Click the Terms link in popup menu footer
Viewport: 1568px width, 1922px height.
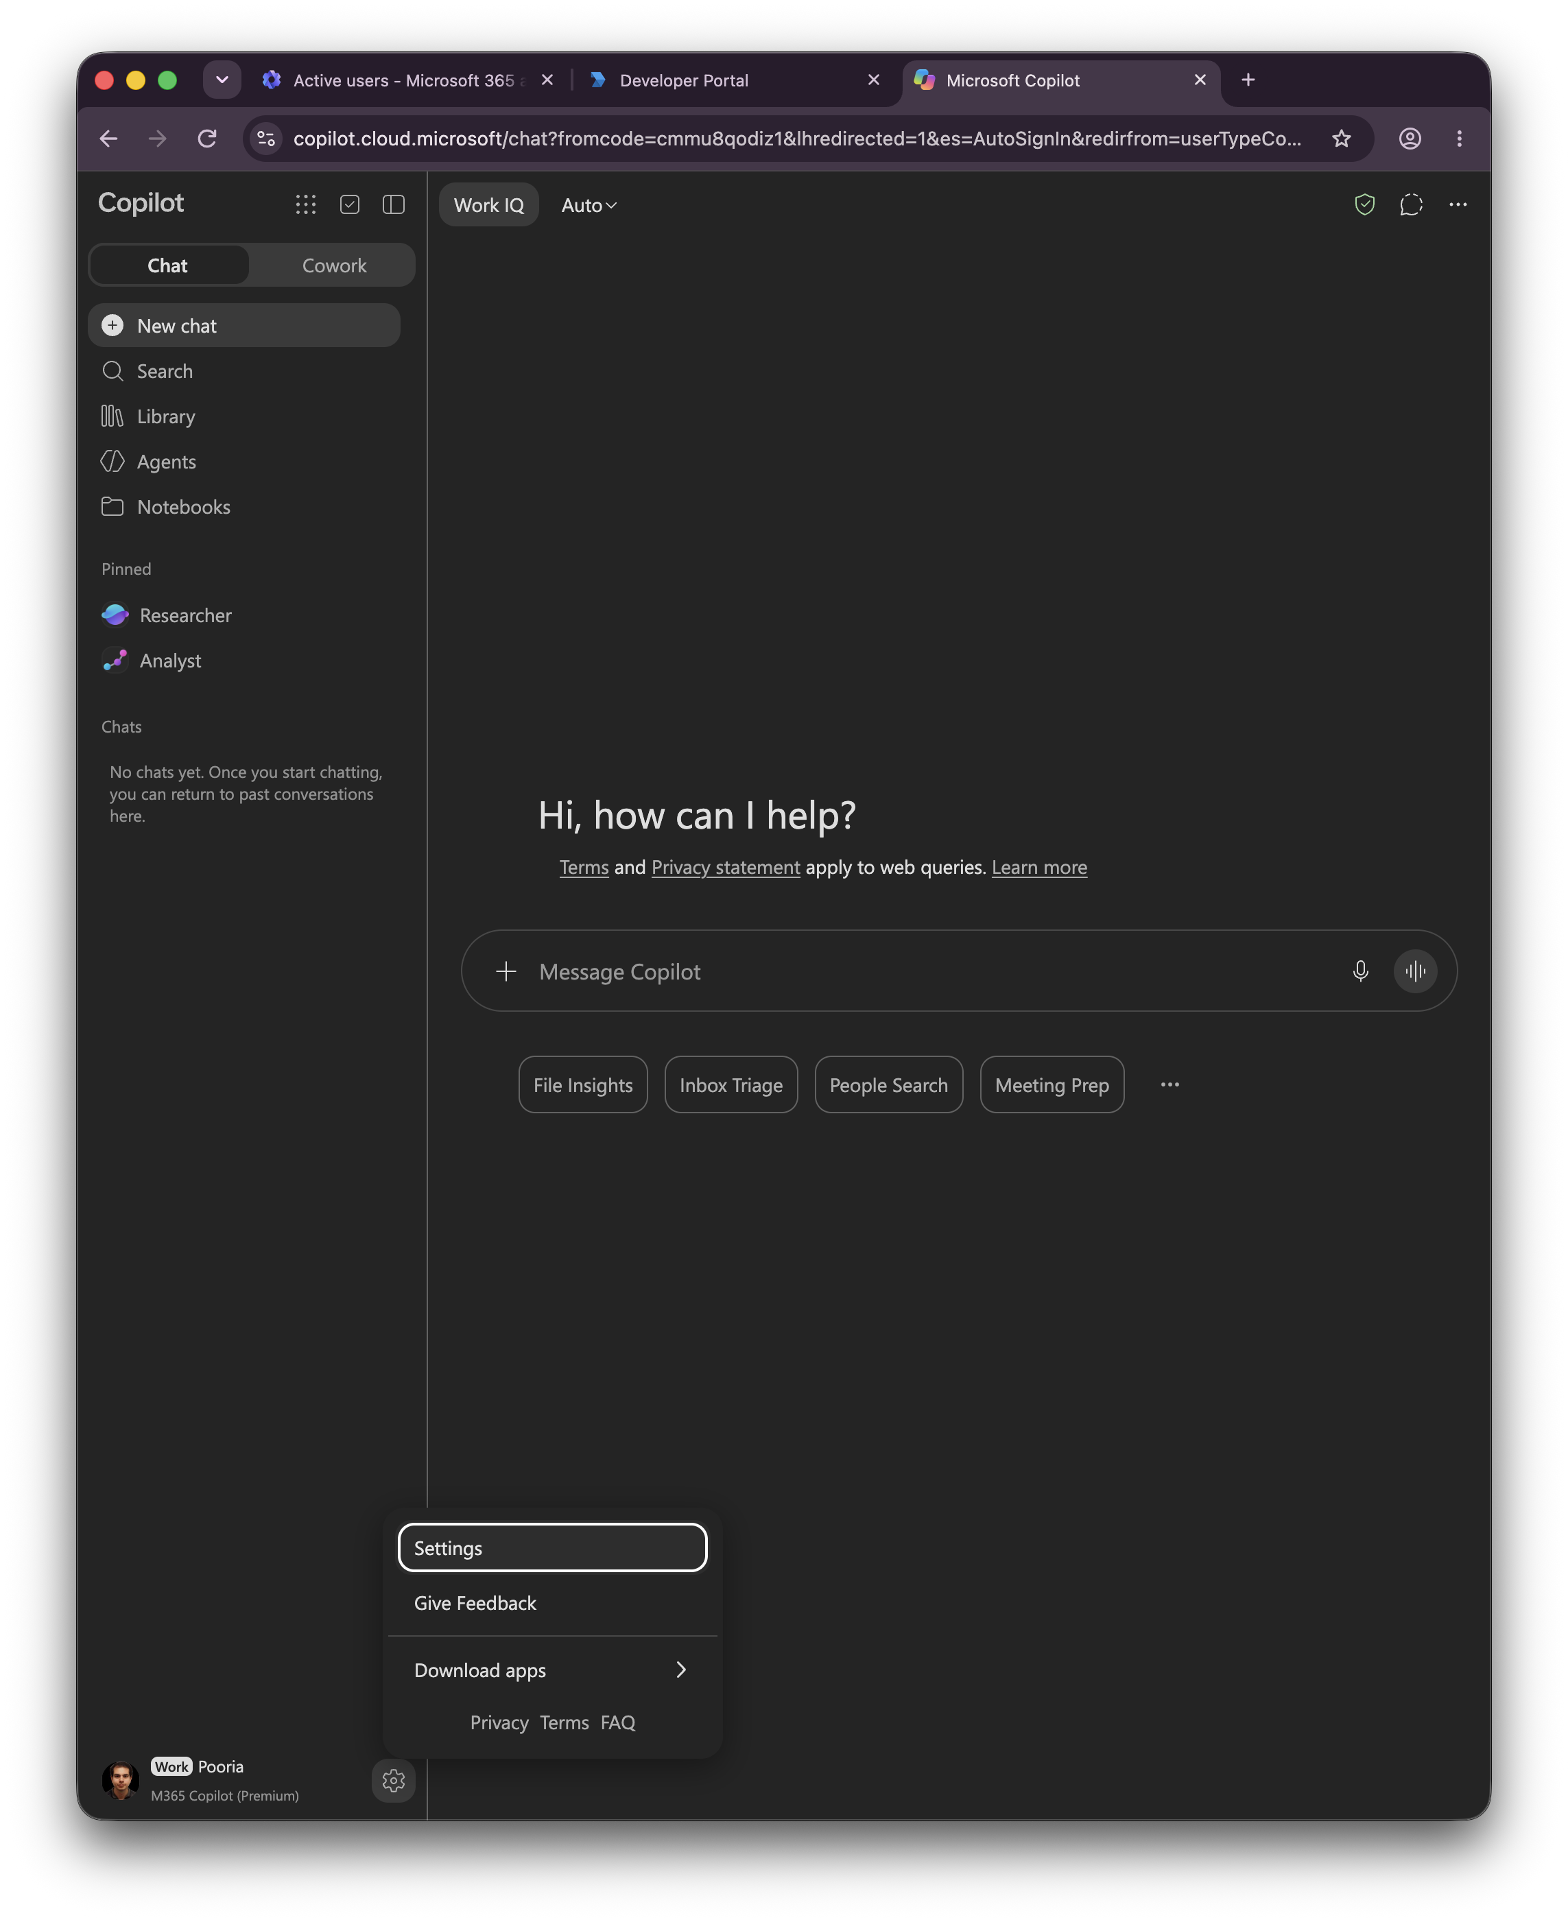(x=565, y=1722)
